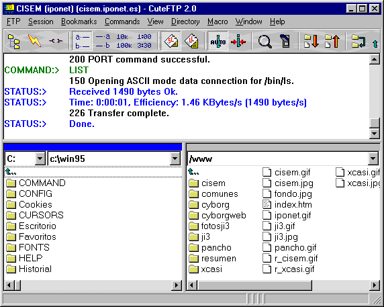Select the remote cyborg folder
384x307 pixels.
click(x=209, y=205)
